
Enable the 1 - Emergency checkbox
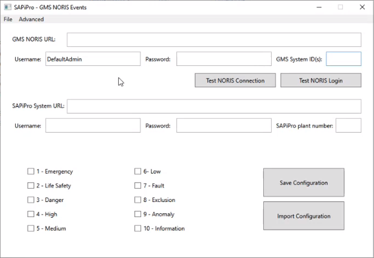click(x=31, y=172)
